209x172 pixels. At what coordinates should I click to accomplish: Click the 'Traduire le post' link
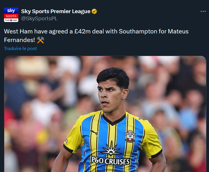pos(20,48)
